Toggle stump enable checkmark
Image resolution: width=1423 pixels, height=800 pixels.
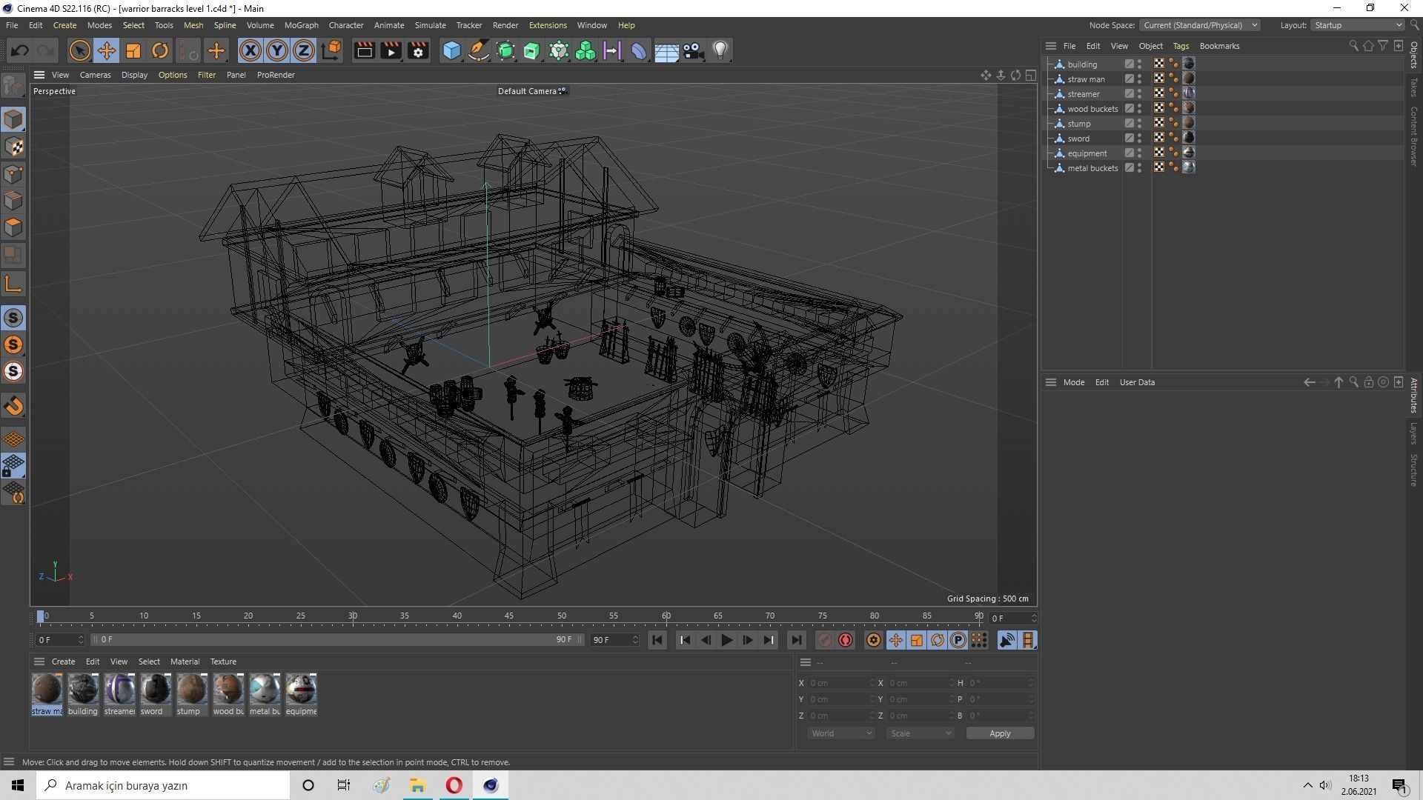1130,124
